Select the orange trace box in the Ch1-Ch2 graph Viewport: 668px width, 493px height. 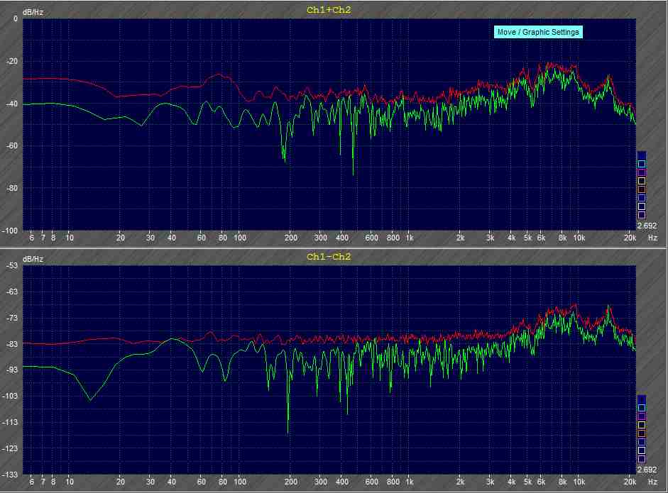(x=642, y=433)
